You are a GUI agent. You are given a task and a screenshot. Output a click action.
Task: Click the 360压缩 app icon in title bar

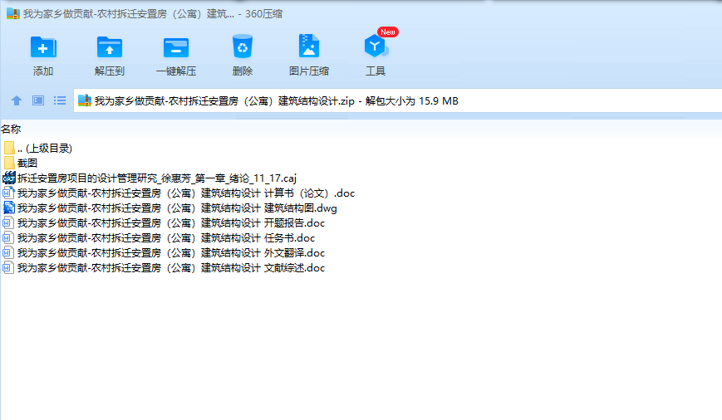pos(13,14)
